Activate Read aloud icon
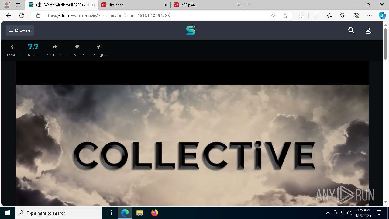The image size is (389, 219). (273, 16)
